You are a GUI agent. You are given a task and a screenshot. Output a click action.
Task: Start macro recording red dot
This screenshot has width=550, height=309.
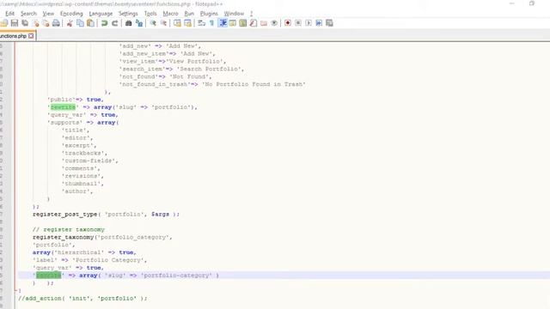pos(288,23)
